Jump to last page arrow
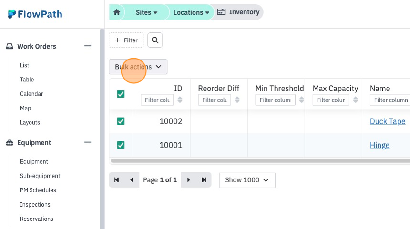 [x=204, y=180]
